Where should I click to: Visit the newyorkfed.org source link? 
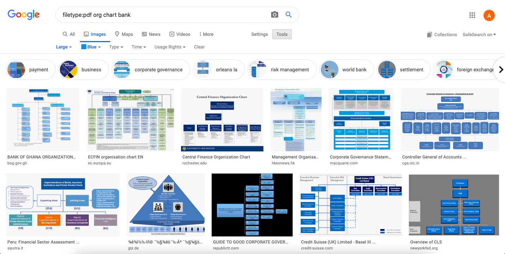pos(424,248)
